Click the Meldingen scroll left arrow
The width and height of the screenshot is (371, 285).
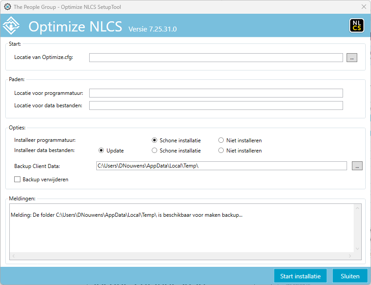pyautogui.click(x=13, y=256)
